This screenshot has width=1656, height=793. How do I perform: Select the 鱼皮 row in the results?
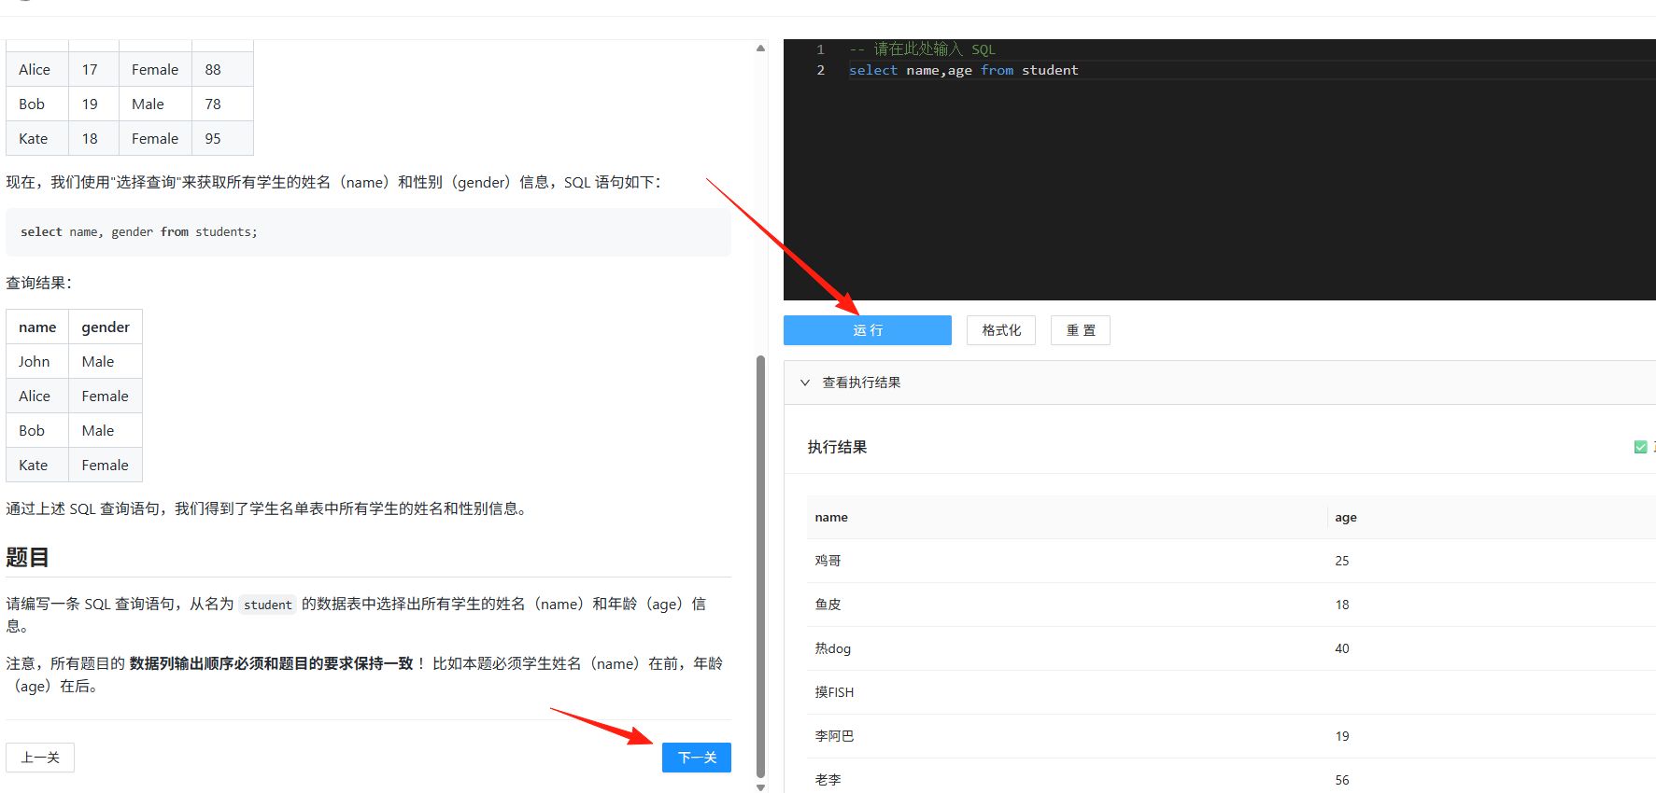click(1231, 605)
